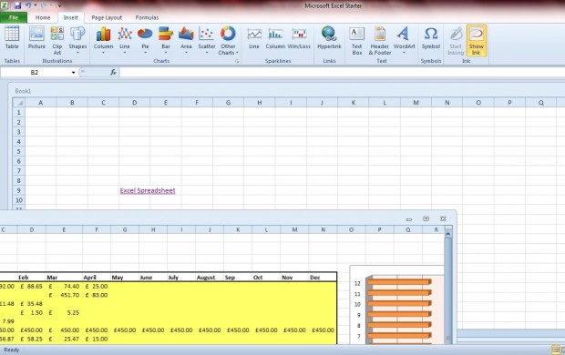
Task: Click the Select All corner button
Action: click(19, 103)
